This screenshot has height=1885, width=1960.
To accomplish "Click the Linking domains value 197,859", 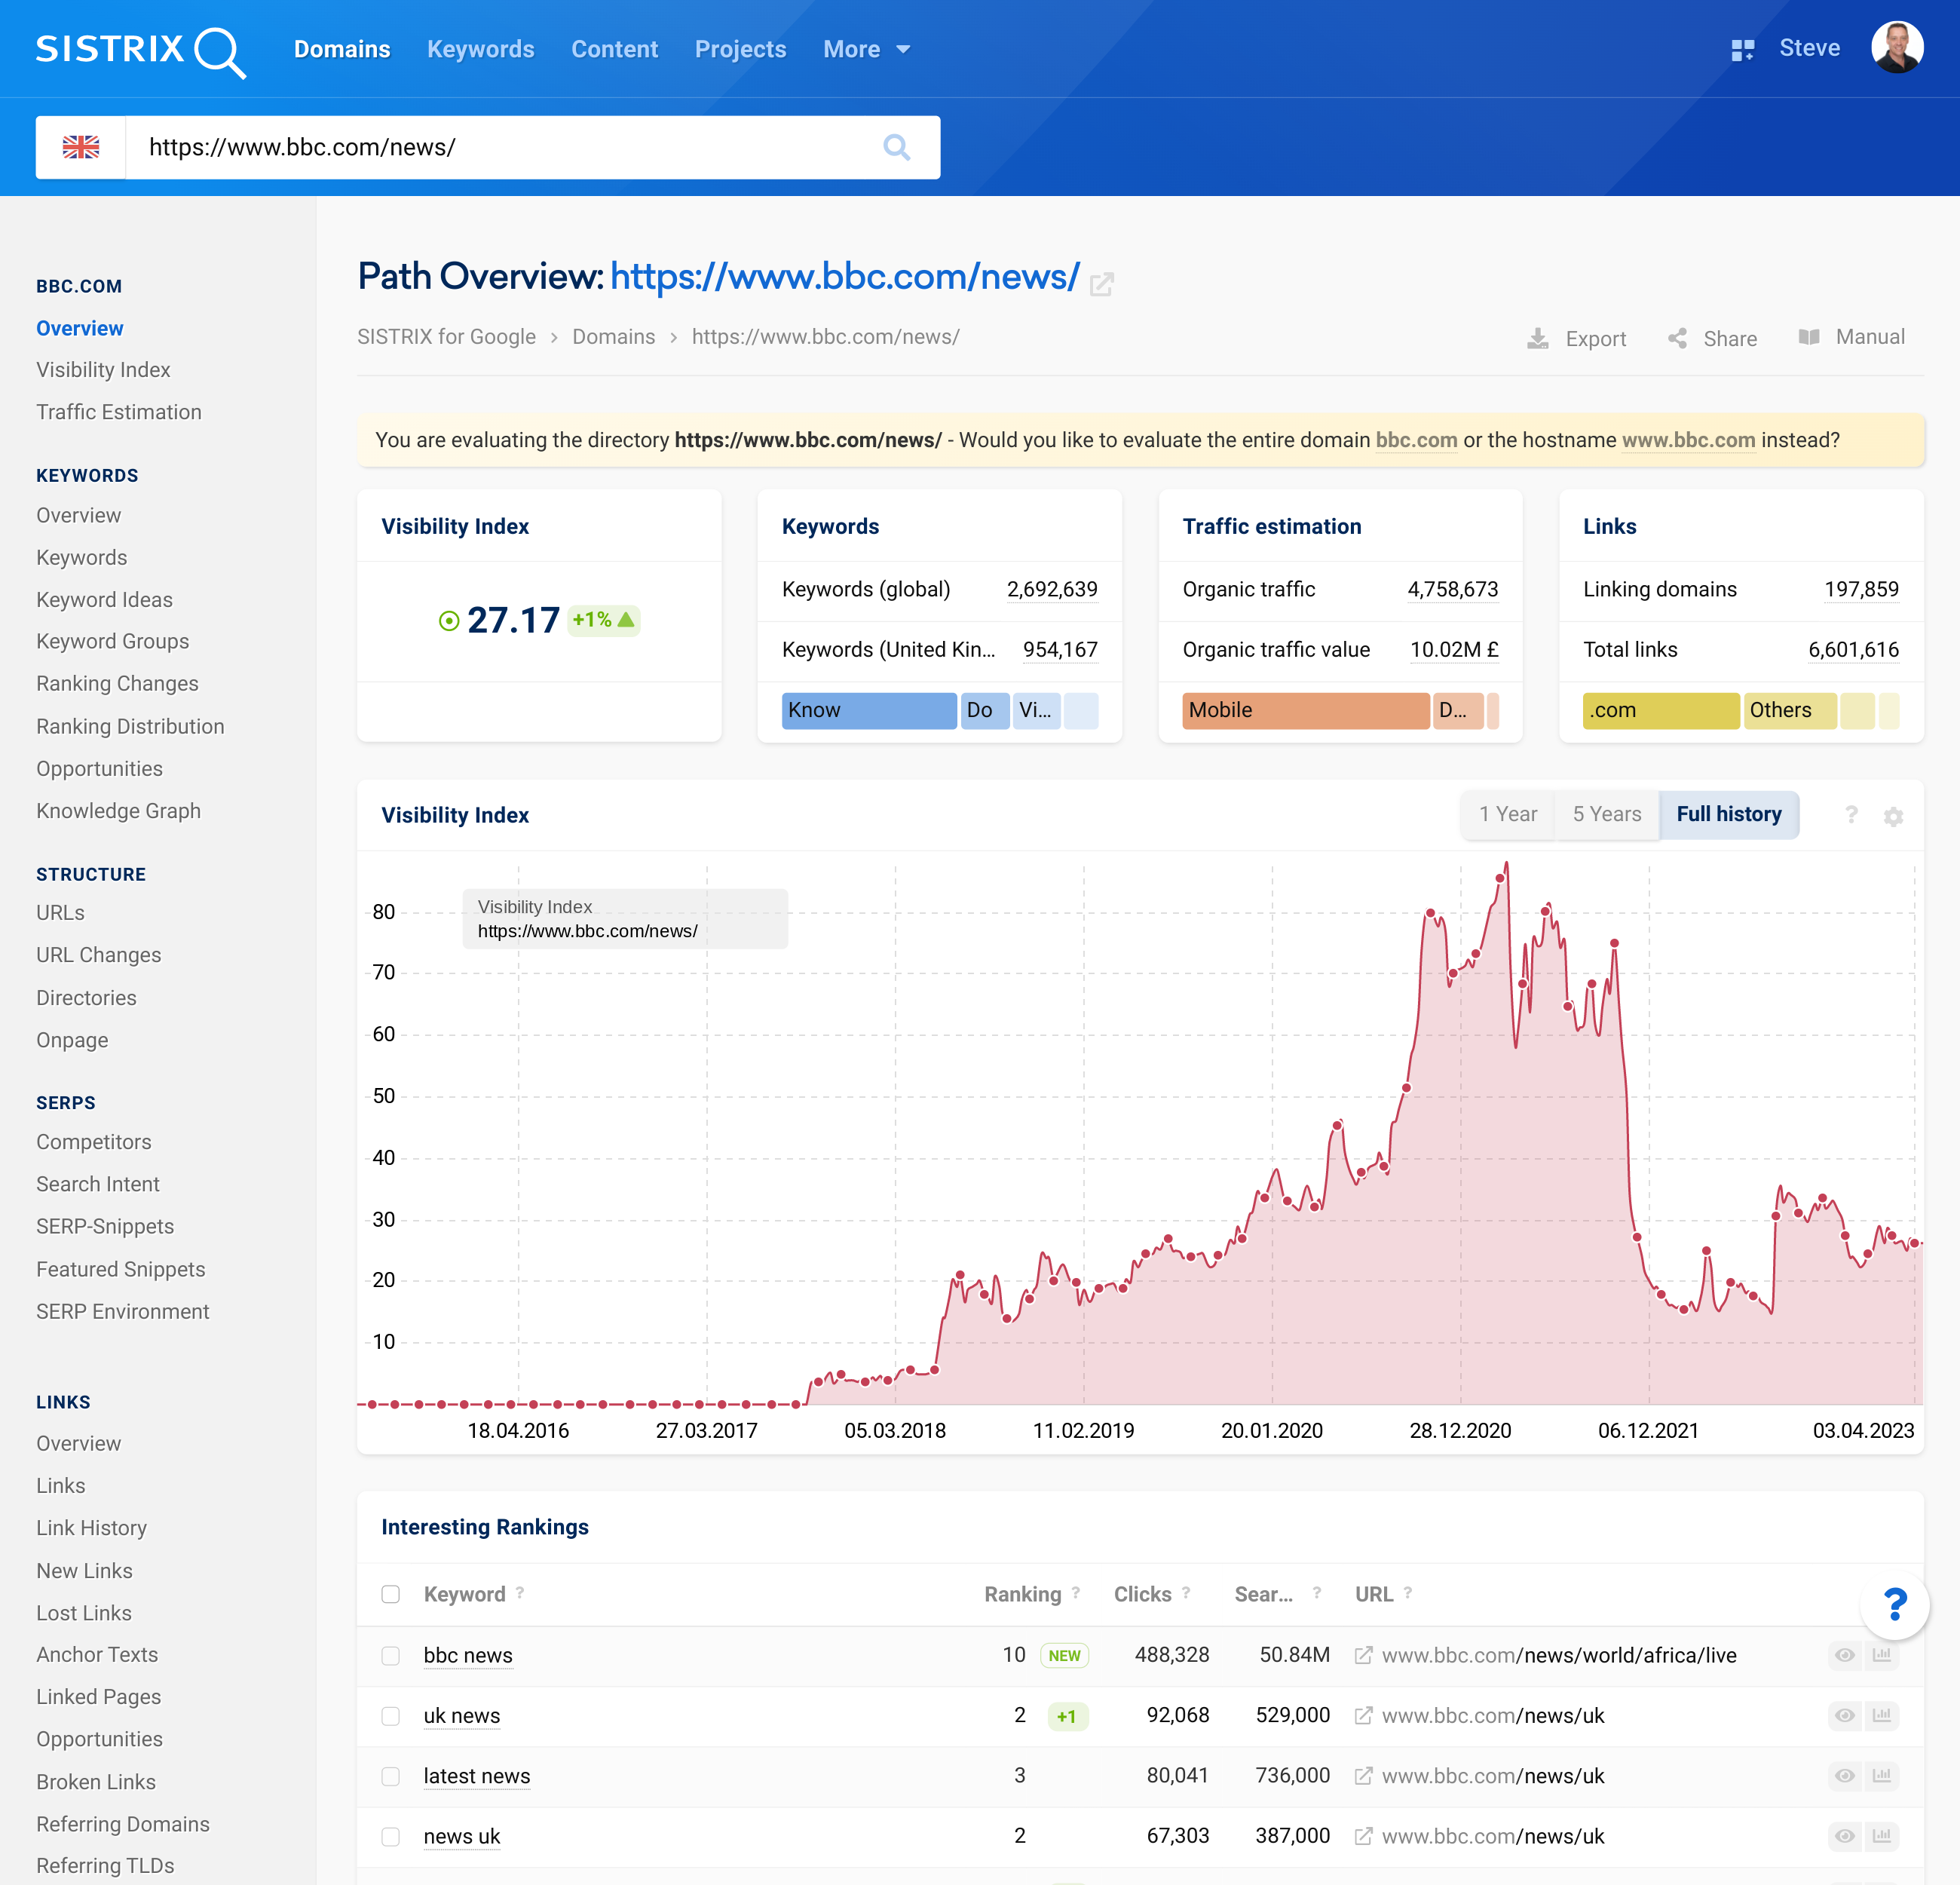I will (x=1861, y=589).
